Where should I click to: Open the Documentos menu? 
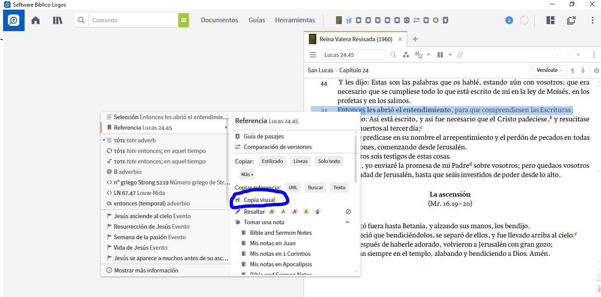[x=219, y=20]
